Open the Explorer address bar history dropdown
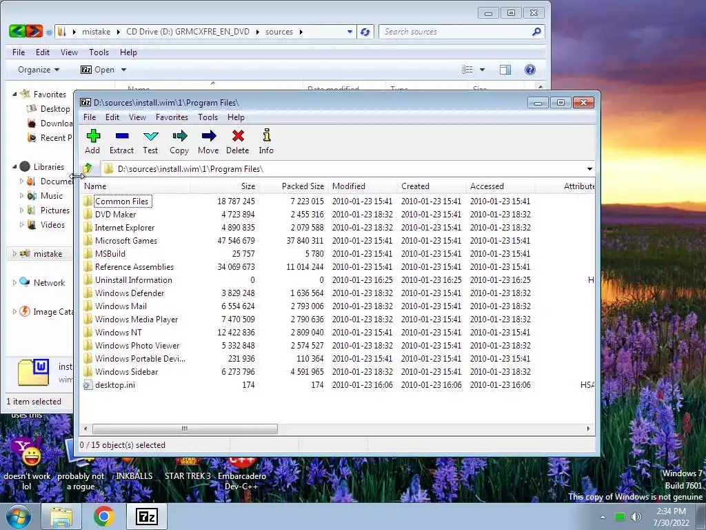 pos(350,32)
